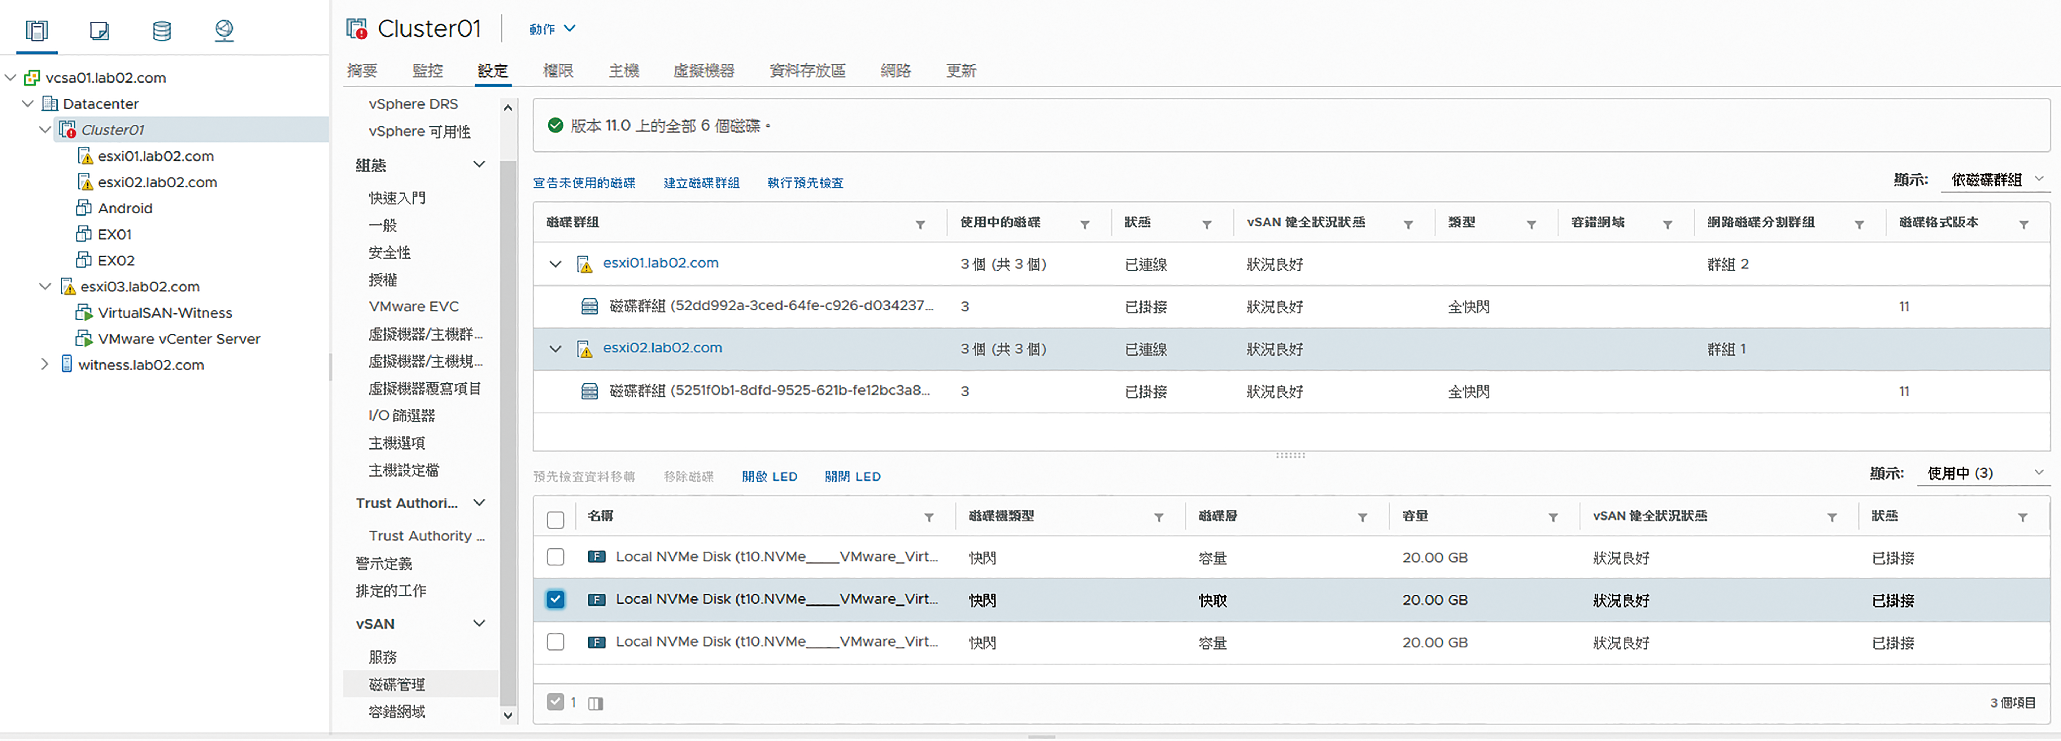Select esxi03.lab02.com host in tree
The image size is (2061, 741).
(140, 286)
